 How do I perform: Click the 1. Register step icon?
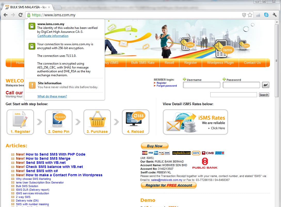pyautogui.click(x=20, y=122)
